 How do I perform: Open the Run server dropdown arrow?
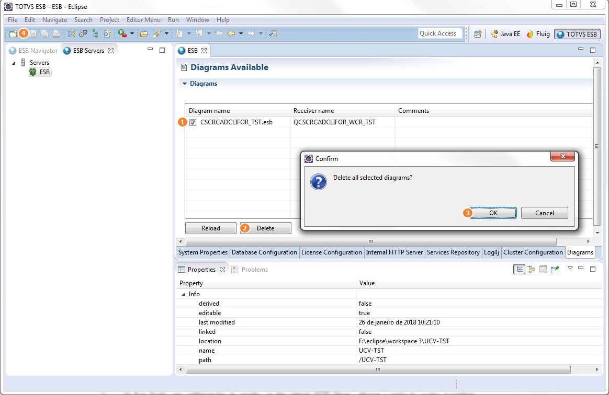click(x=132, y=34)
